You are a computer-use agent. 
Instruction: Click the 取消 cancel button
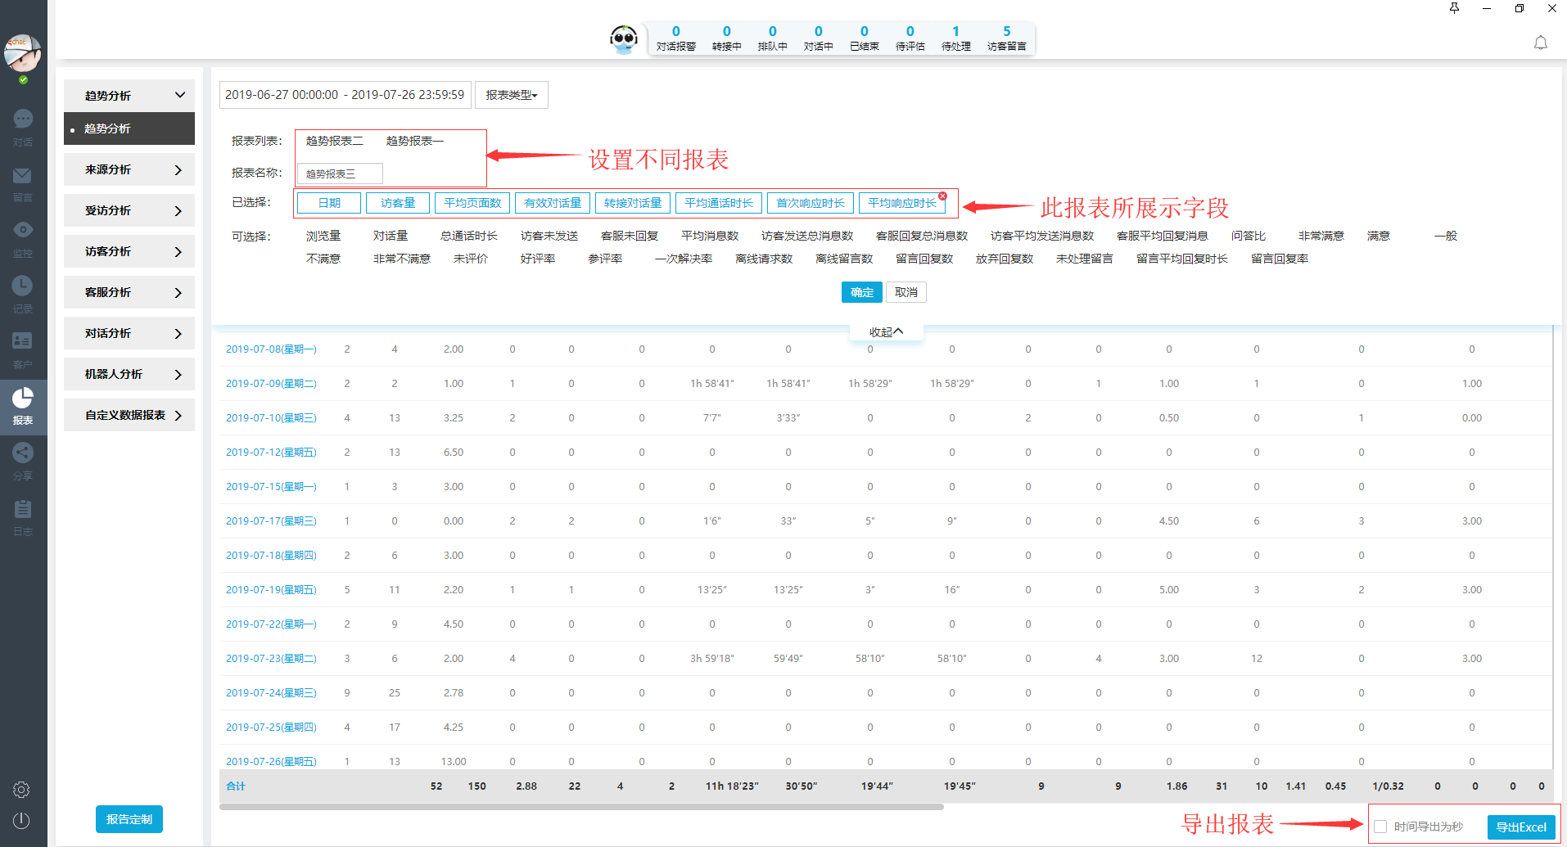(x=906, y=292)
